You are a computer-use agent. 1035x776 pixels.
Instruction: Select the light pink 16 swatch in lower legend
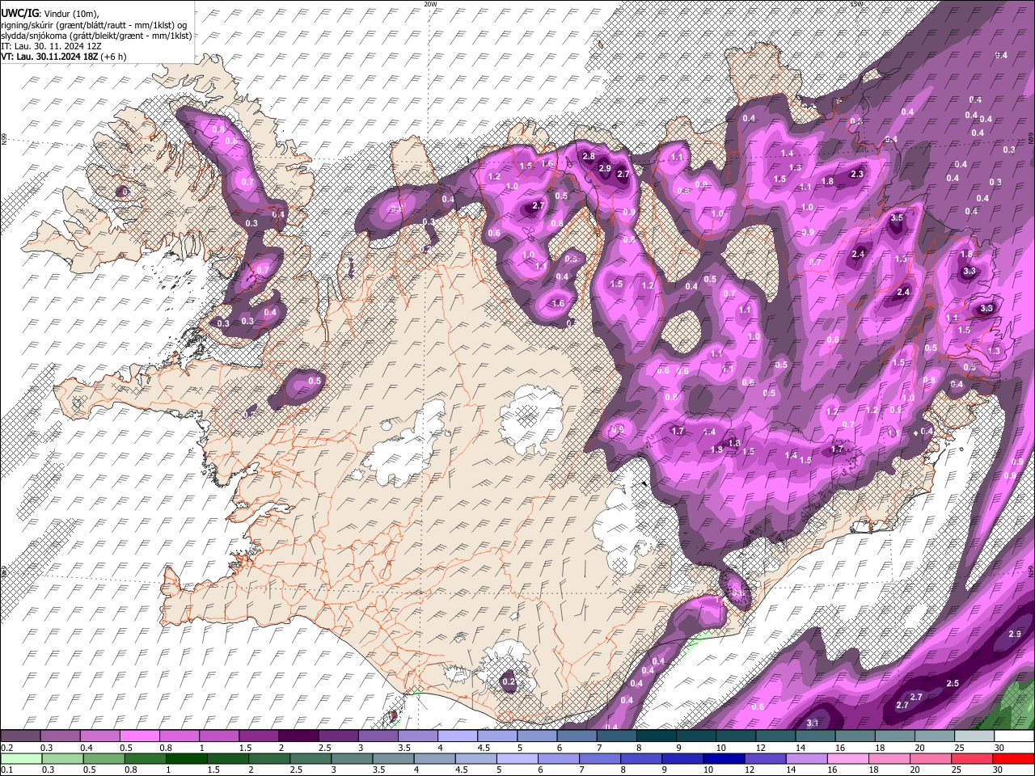(x=848, y=758)
